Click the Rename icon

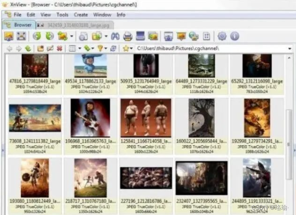(x=50, y=48)
